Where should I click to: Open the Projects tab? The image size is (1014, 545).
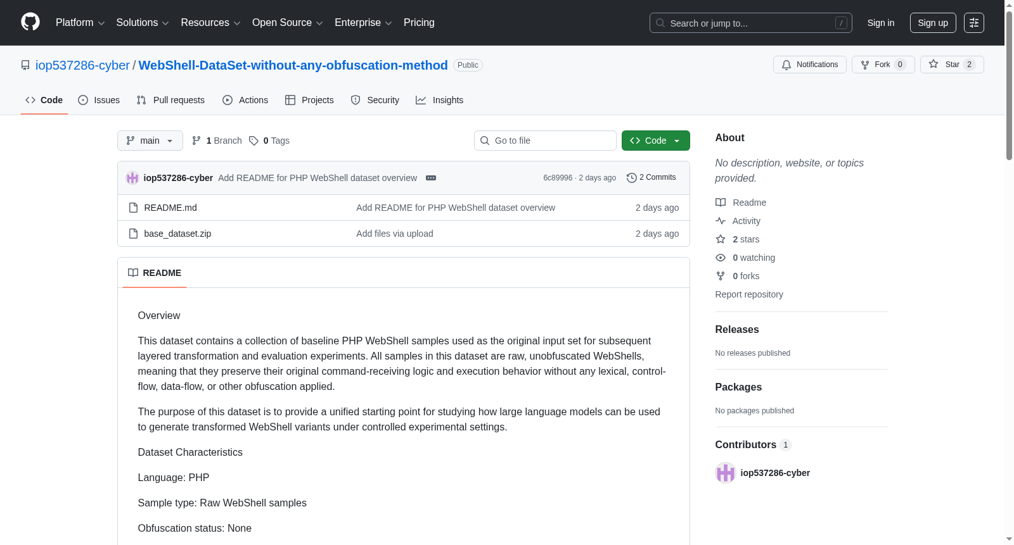(309, 100)
